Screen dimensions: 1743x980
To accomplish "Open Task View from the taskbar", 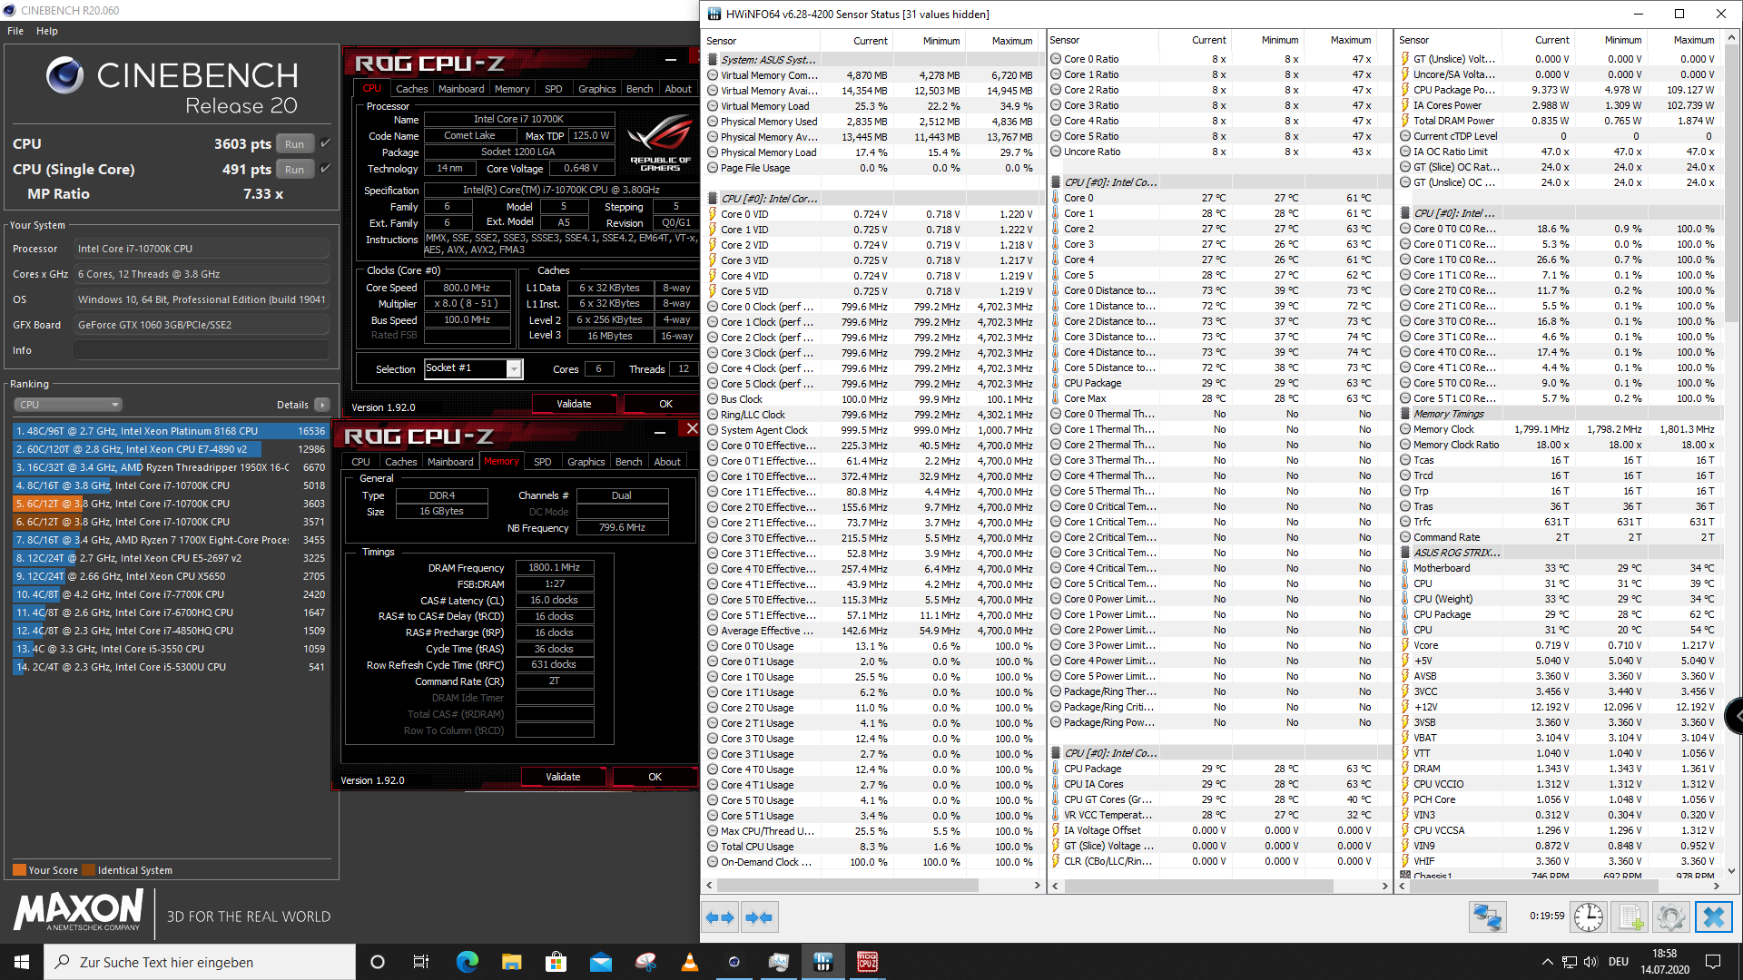I will [x=420, y=962].
